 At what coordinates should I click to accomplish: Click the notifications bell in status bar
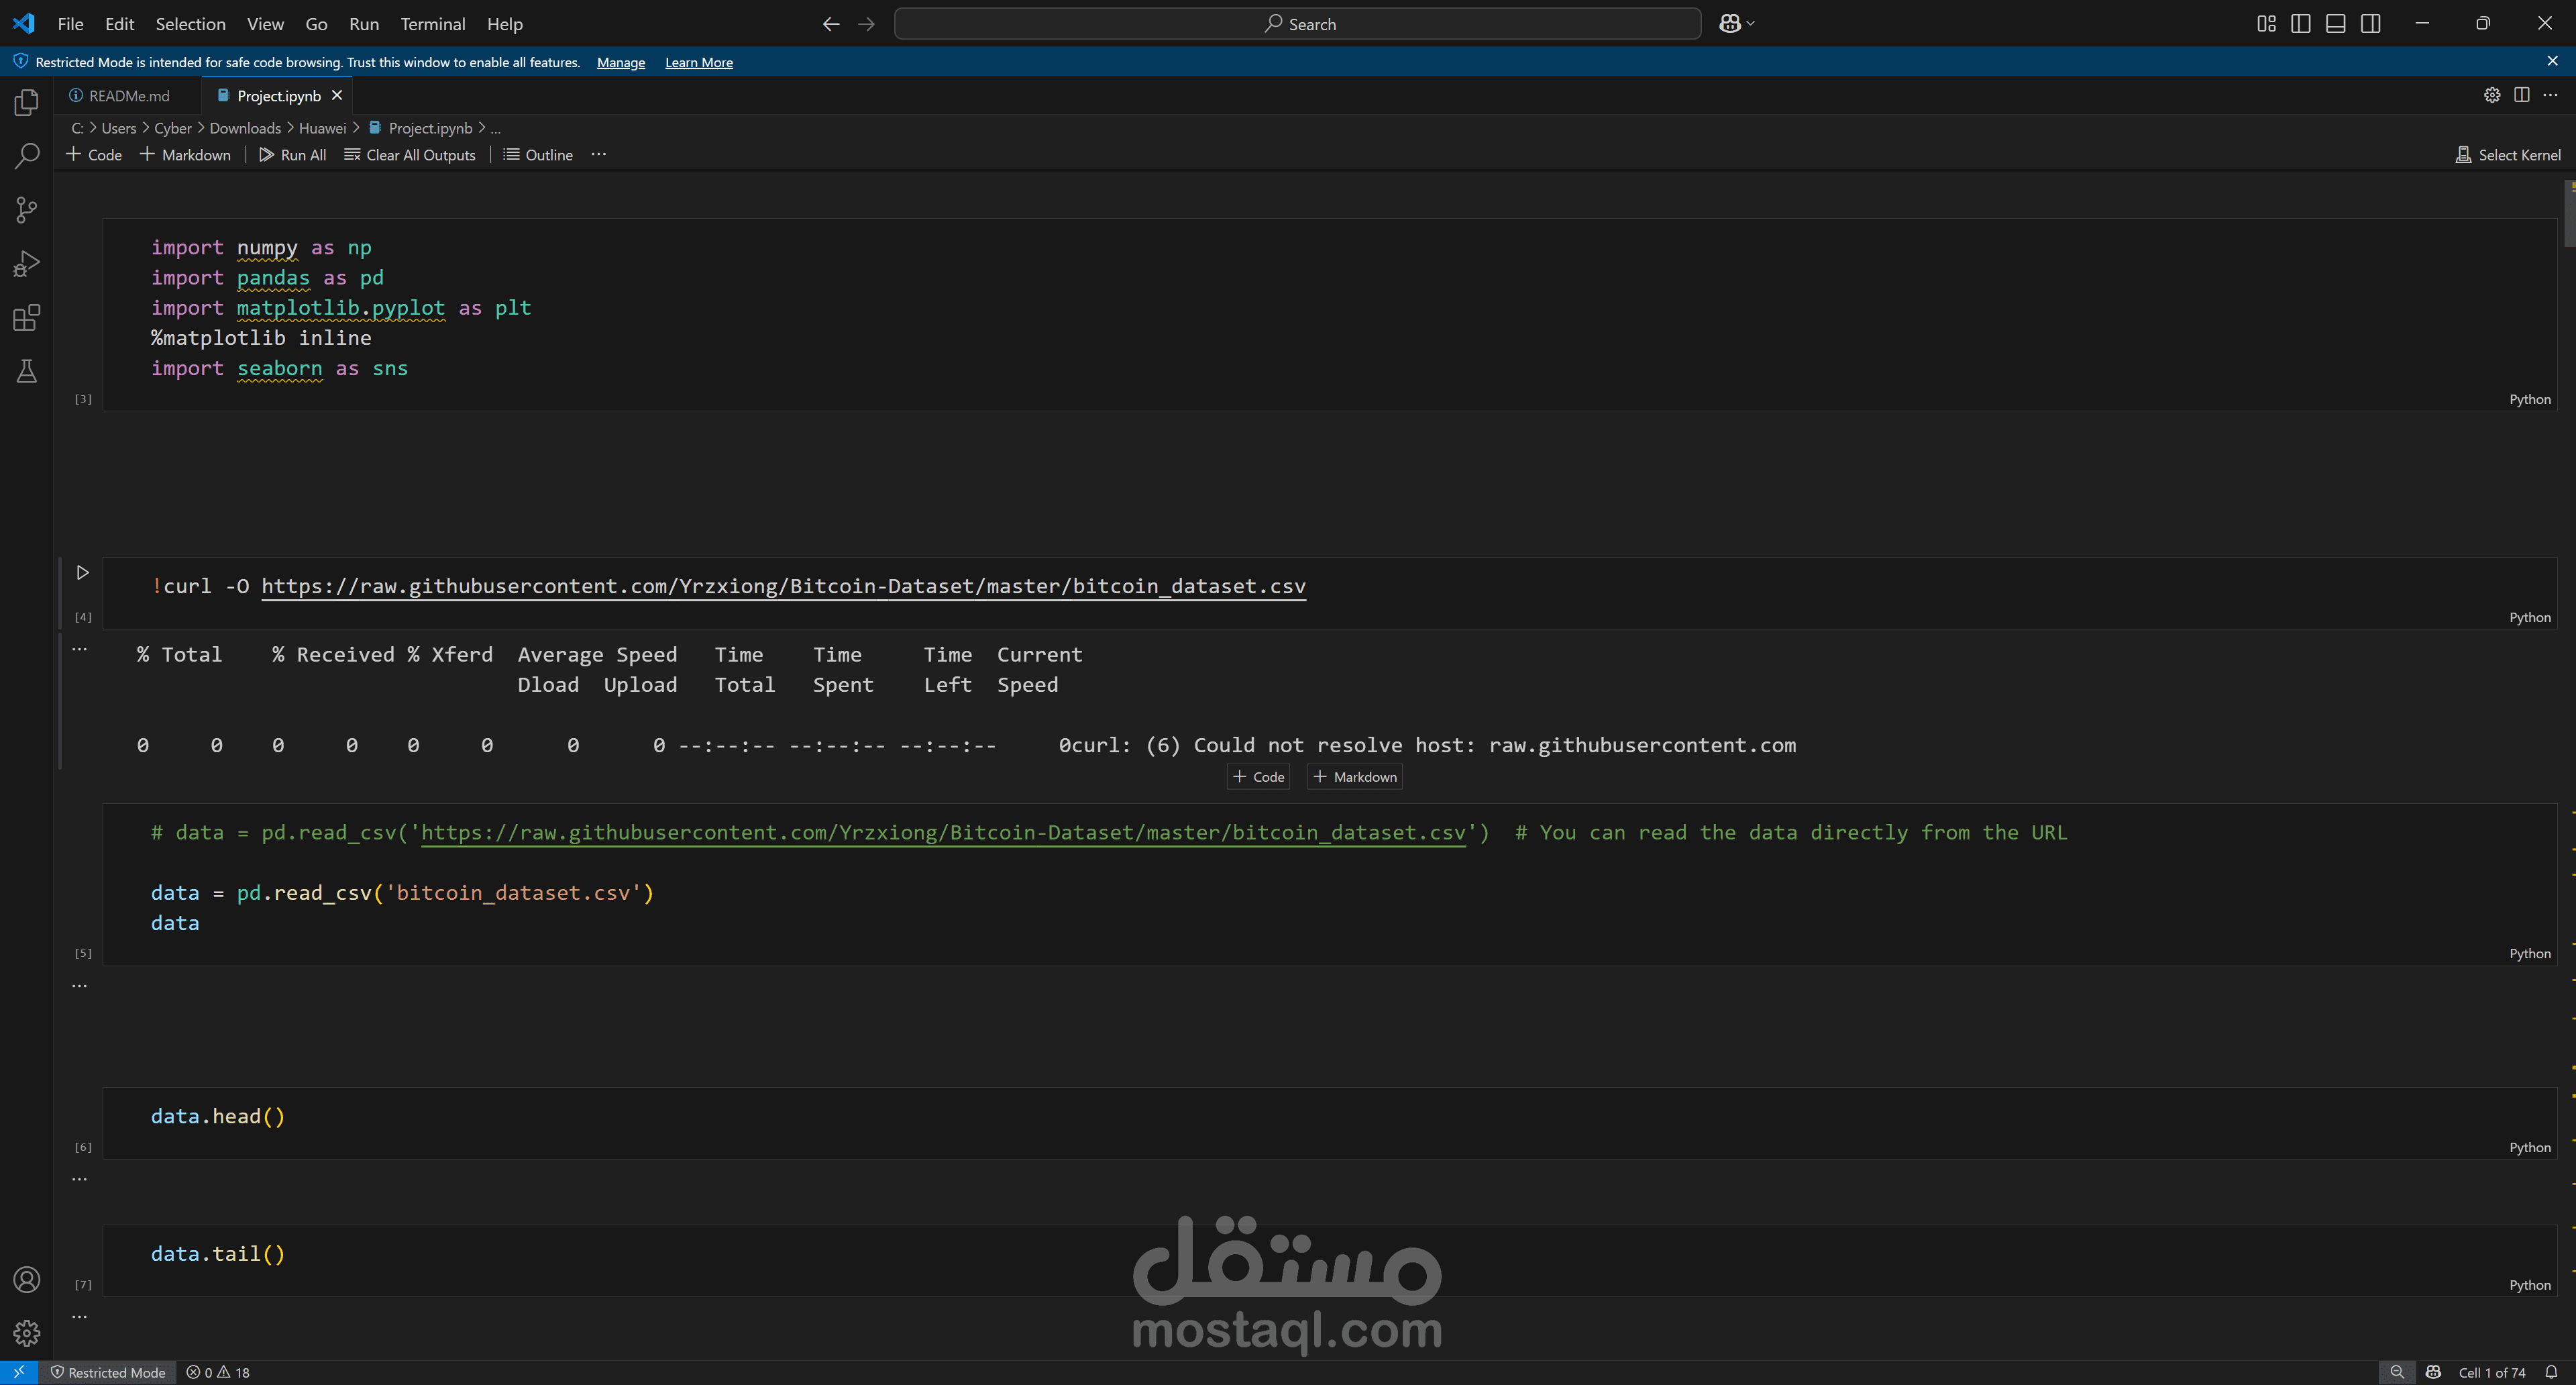click(2551, 1372)
